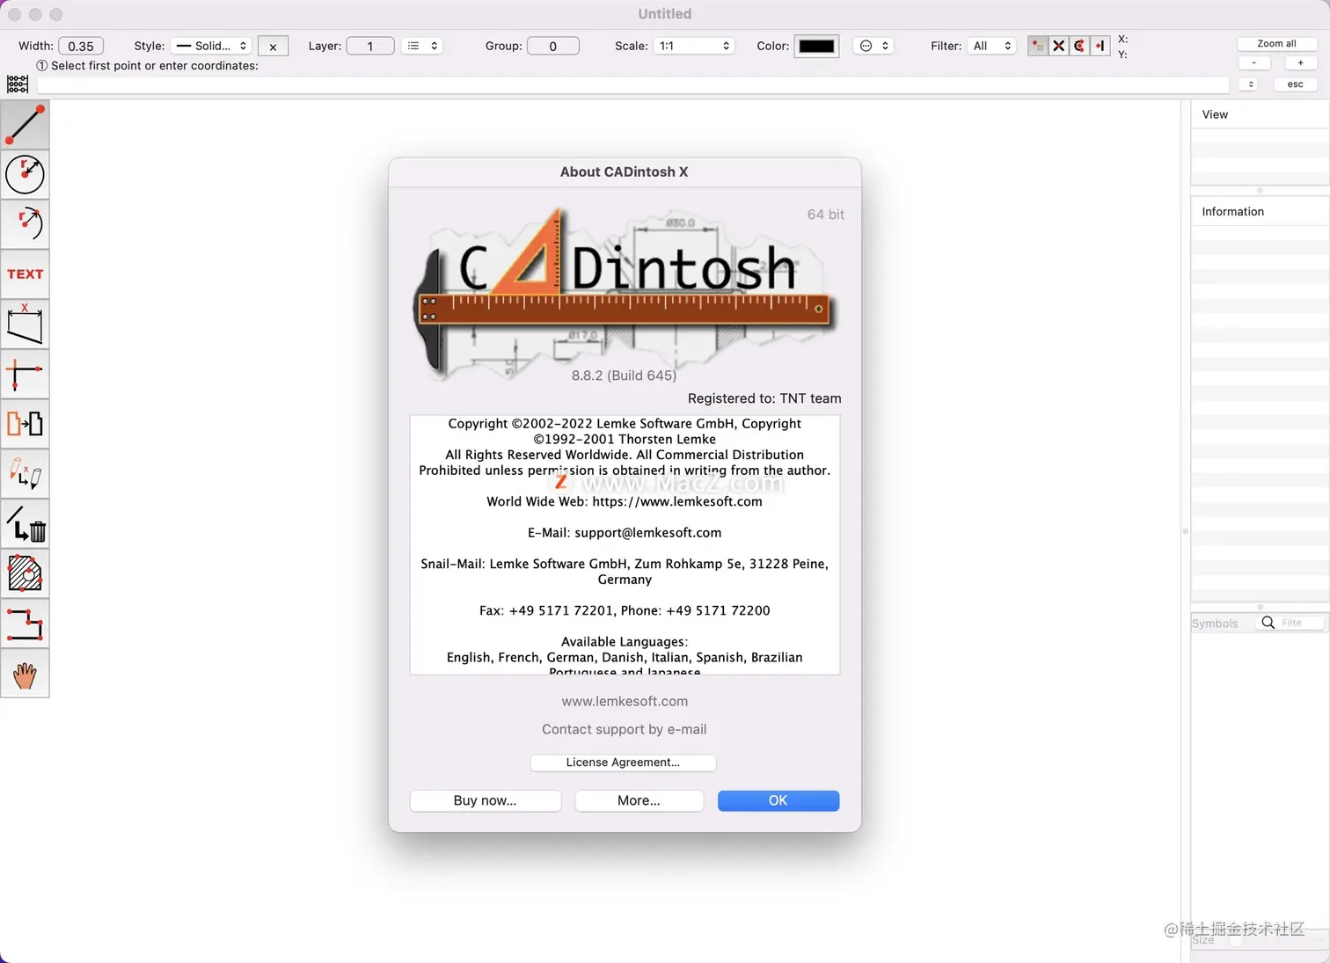
Task: Click the 64 bit label
Action: [825, 215]
